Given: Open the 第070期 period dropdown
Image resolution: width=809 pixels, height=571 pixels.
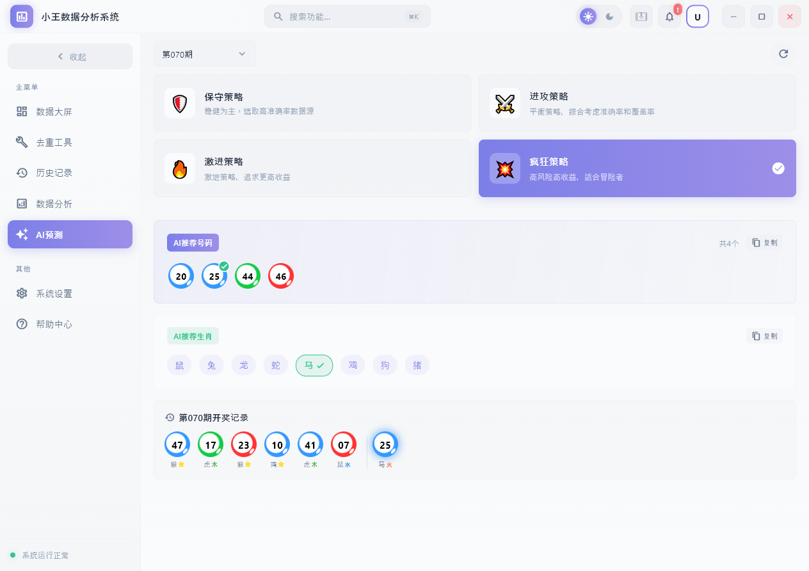Looking at the screenshot, I should click(x=204, y=54).
